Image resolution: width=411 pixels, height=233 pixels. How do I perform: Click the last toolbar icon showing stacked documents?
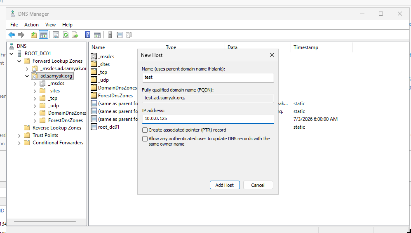(x=129, y=35)
